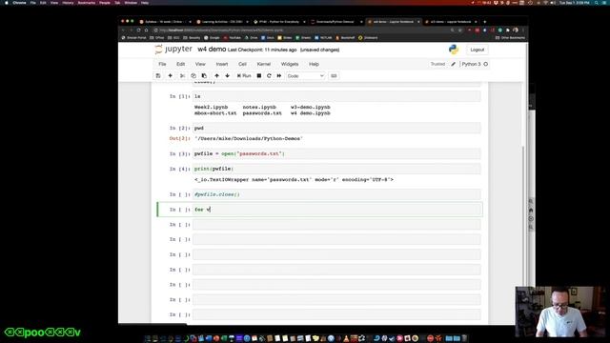Click the Python 3 kernel status circle
610x343 pixels.
[485, 64]
